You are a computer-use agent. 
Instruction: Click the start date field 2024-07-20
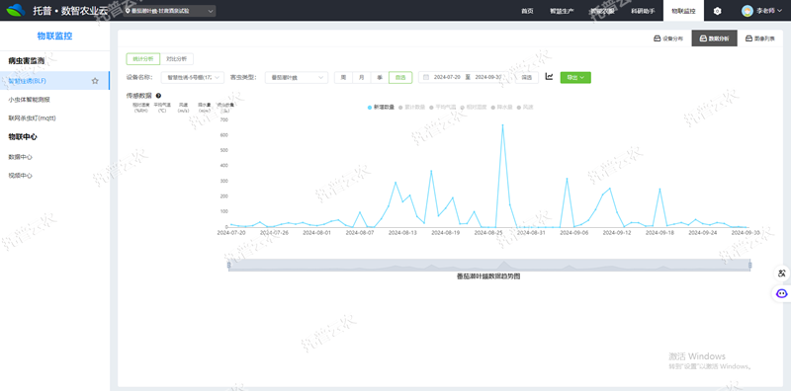coord(448,78)
